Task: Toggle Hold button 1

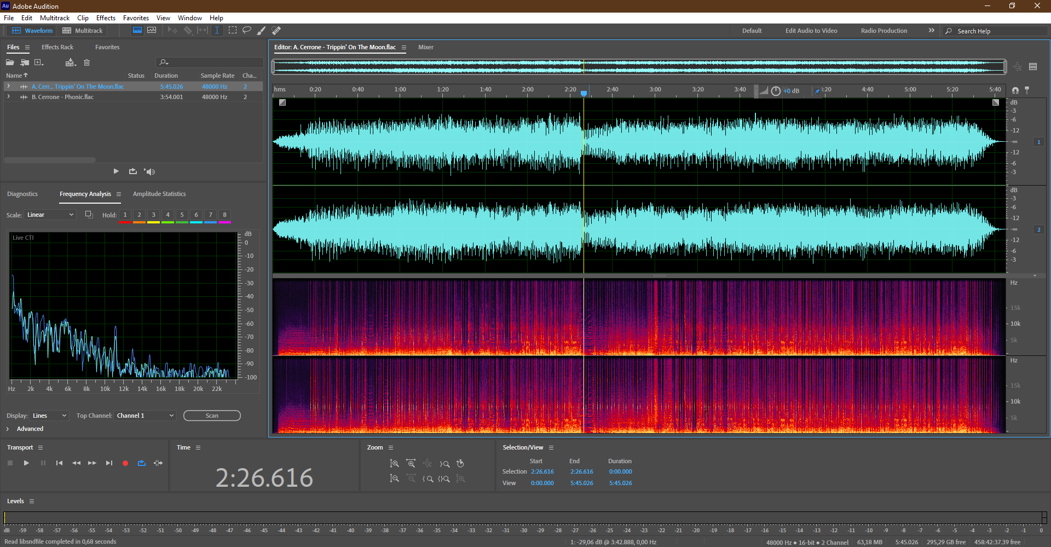Action: (x=125, y=215)
